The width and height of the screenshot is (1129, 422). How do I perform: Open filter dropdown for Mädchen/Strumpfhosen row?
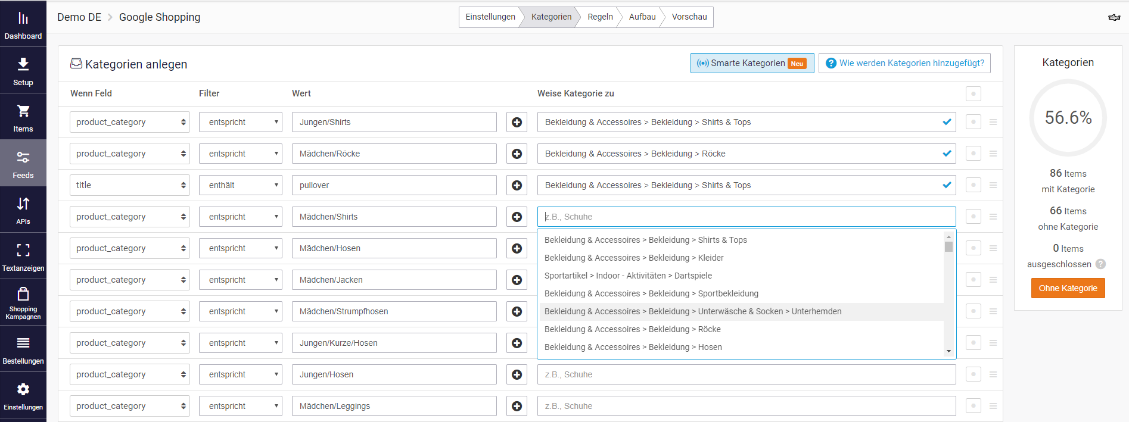click(x=241, y=311)
